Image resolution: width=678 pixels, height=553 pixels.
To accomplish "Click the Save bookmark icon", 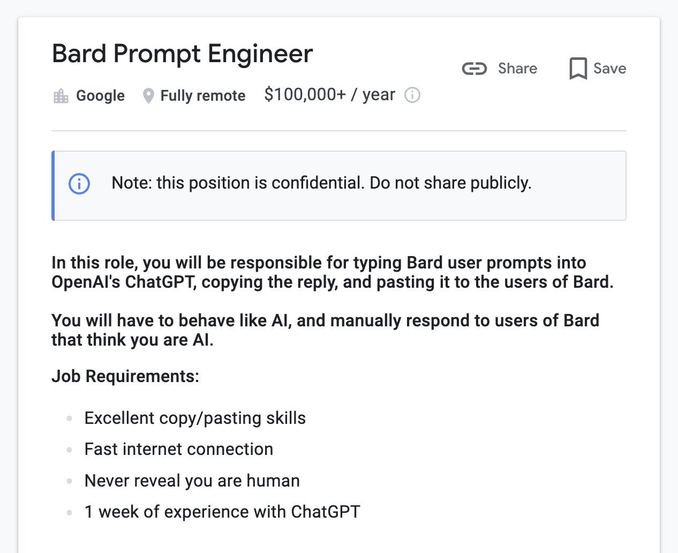I will click(x=578, y=69).
